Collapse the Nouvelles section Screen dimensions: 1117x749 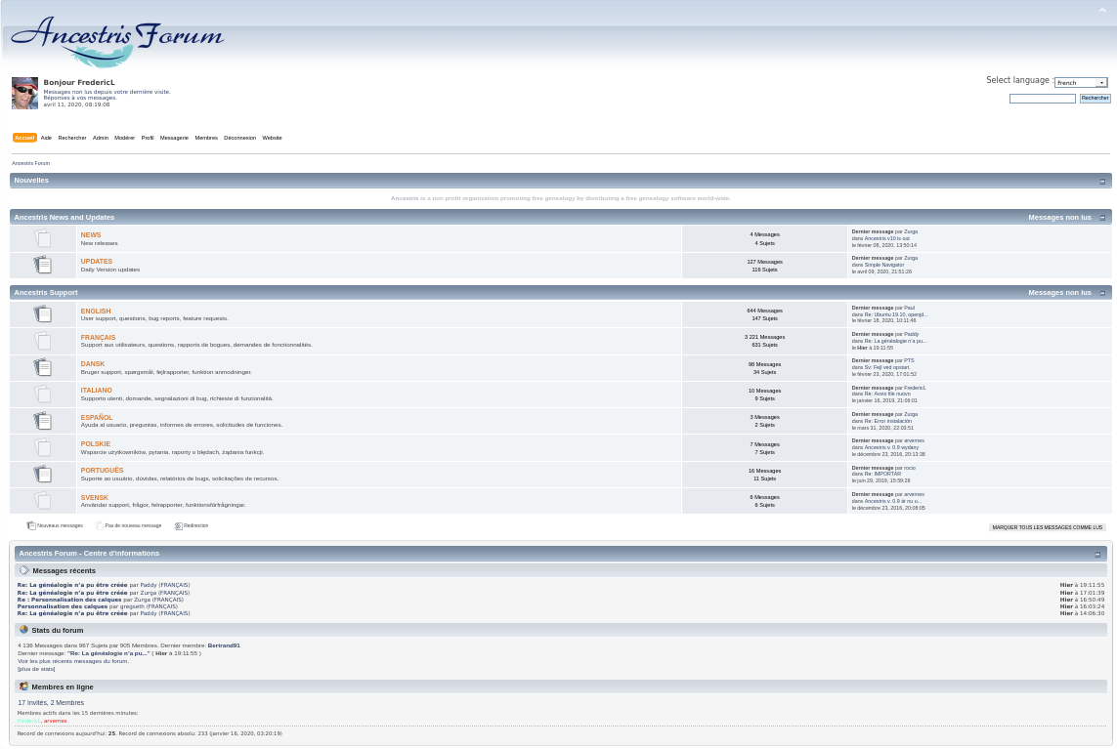(x=1102, y=182)
